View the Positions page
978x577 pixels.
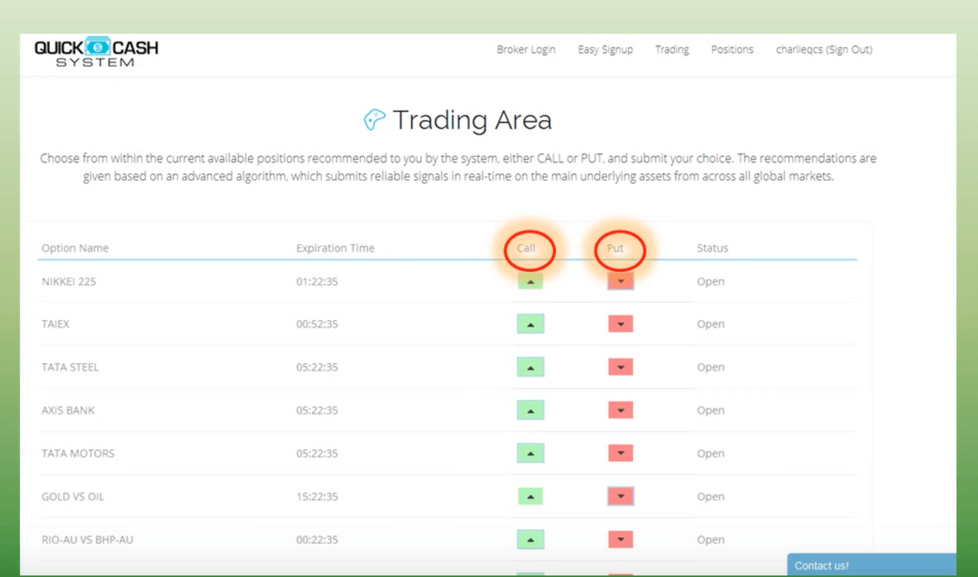tap(732, 49)
